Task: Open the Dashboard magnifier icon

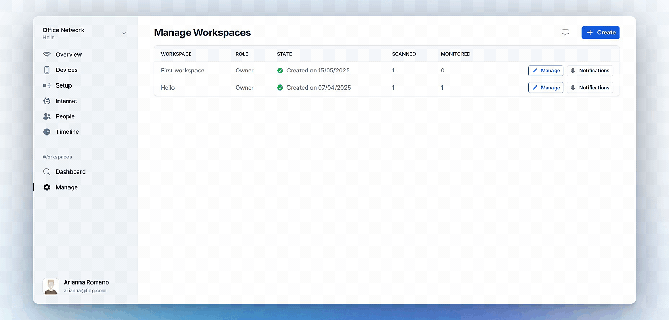Action: pos(47,171)
